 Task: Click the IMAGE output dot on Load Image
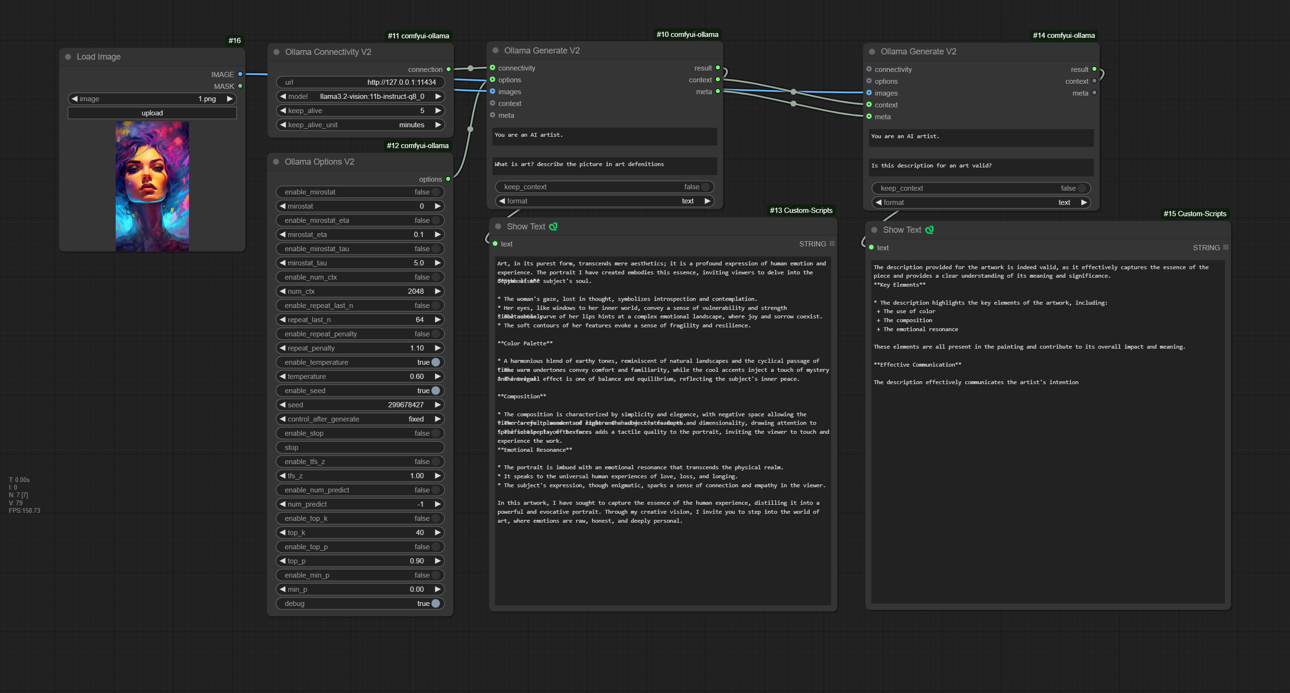click(240, 74)
